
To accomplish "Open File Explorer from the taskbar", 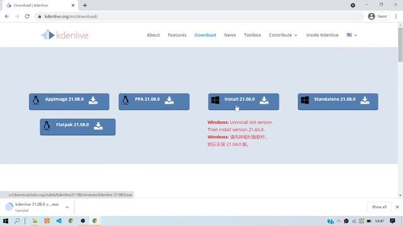I will [x=35, y=221].
